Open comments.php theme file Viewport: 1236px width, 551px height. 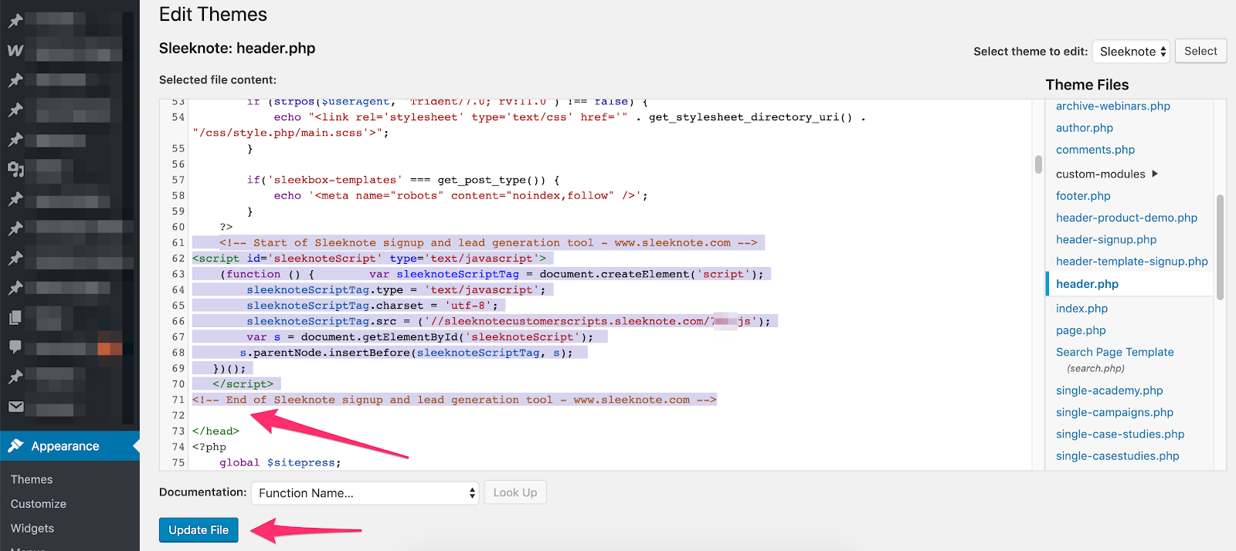pos(1095,150)
